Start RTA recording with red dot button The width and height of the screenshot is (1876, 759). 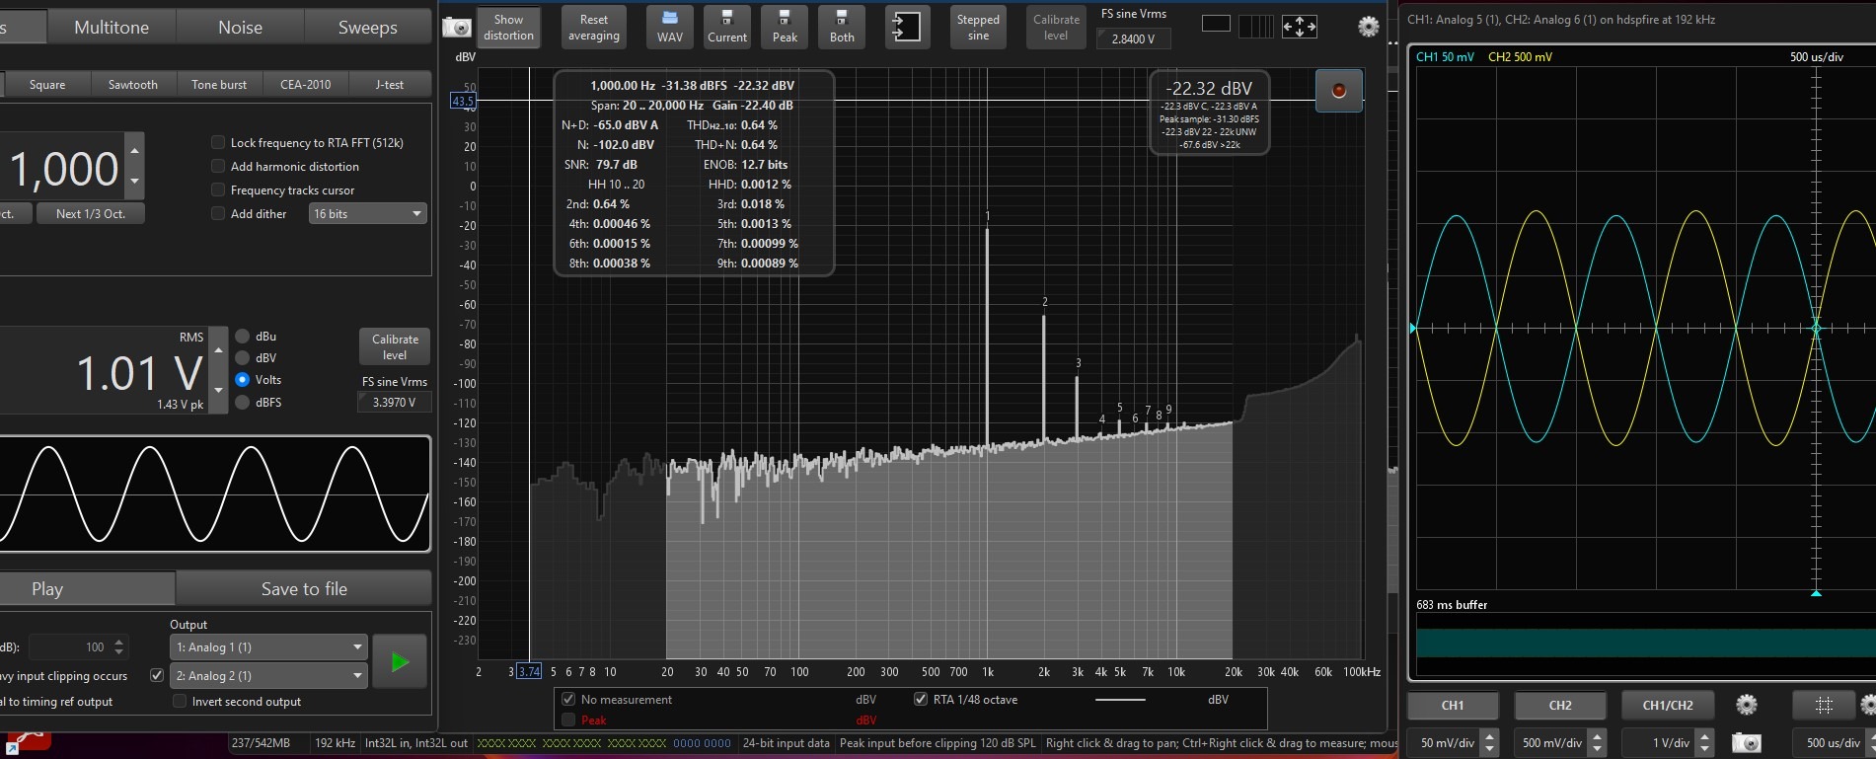click(1339, 91)
